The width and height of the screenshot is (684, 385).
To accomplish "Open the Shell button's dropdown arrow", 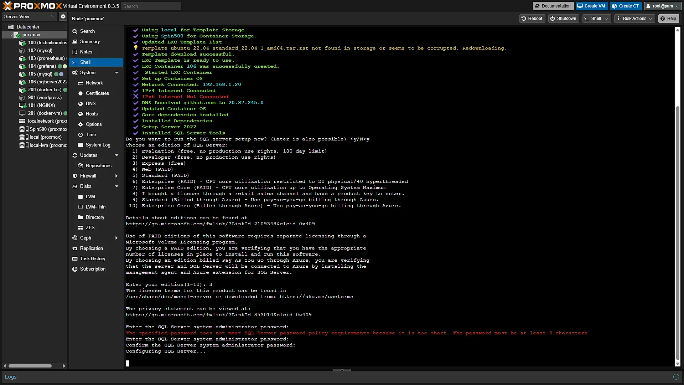I will point(607,19).
